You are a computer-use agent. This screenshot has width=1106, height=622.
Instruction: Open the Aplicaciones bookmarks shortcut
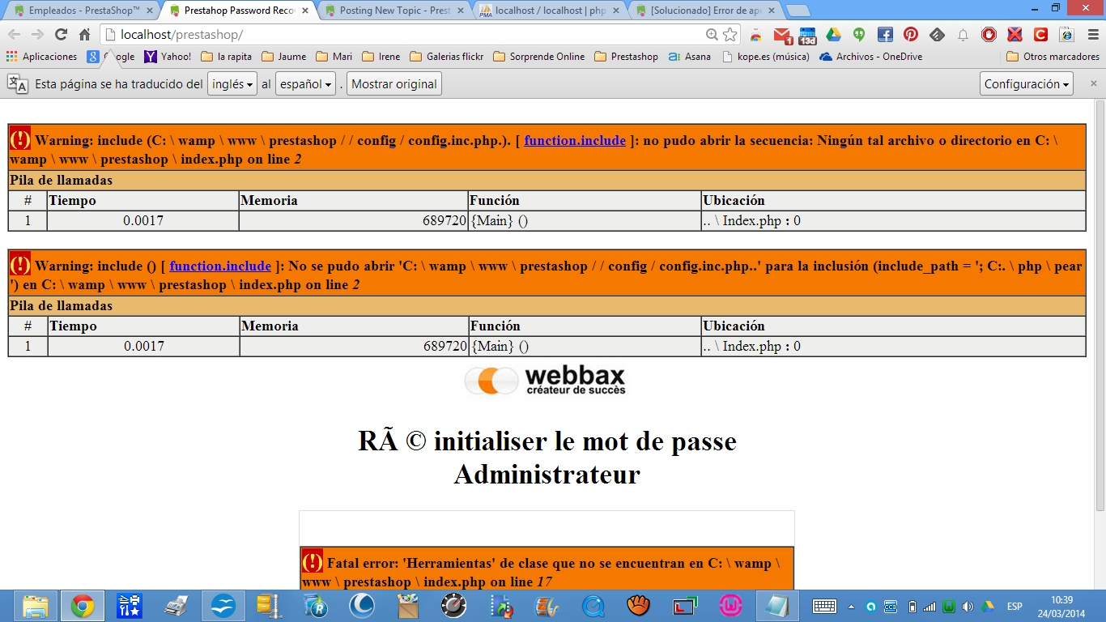(41, 57)
